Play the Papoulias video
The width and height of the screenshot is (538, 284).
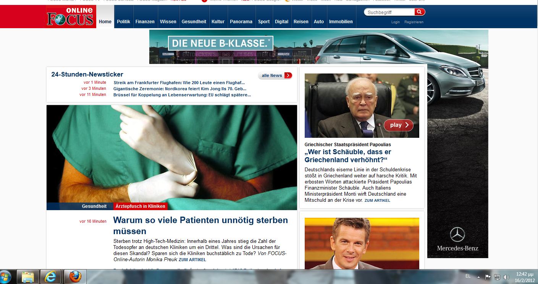[x=398, y=125]
